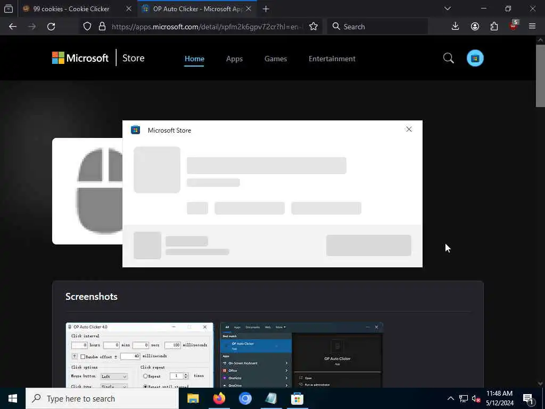Open the Entertainment nav item
The image size is (545, 409).
point(332,59)
